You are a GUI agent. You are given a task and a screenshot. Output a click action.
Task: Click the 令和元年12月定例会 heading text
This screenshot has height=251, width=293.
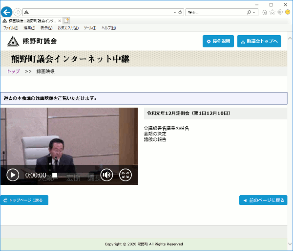click(x=188, y=113)
